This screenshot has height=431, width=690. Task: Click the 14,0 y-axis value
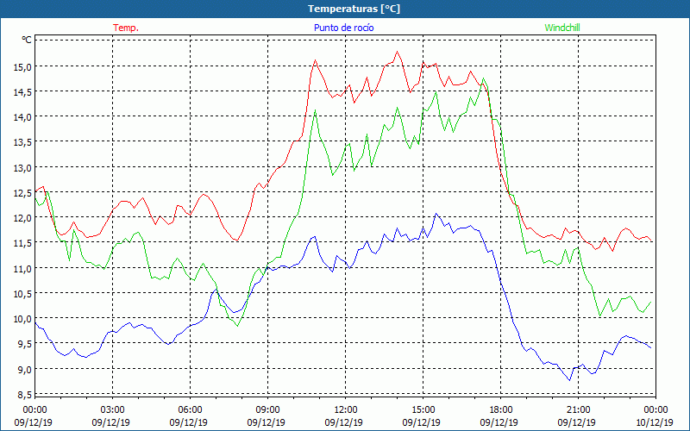tap(23, 117)
